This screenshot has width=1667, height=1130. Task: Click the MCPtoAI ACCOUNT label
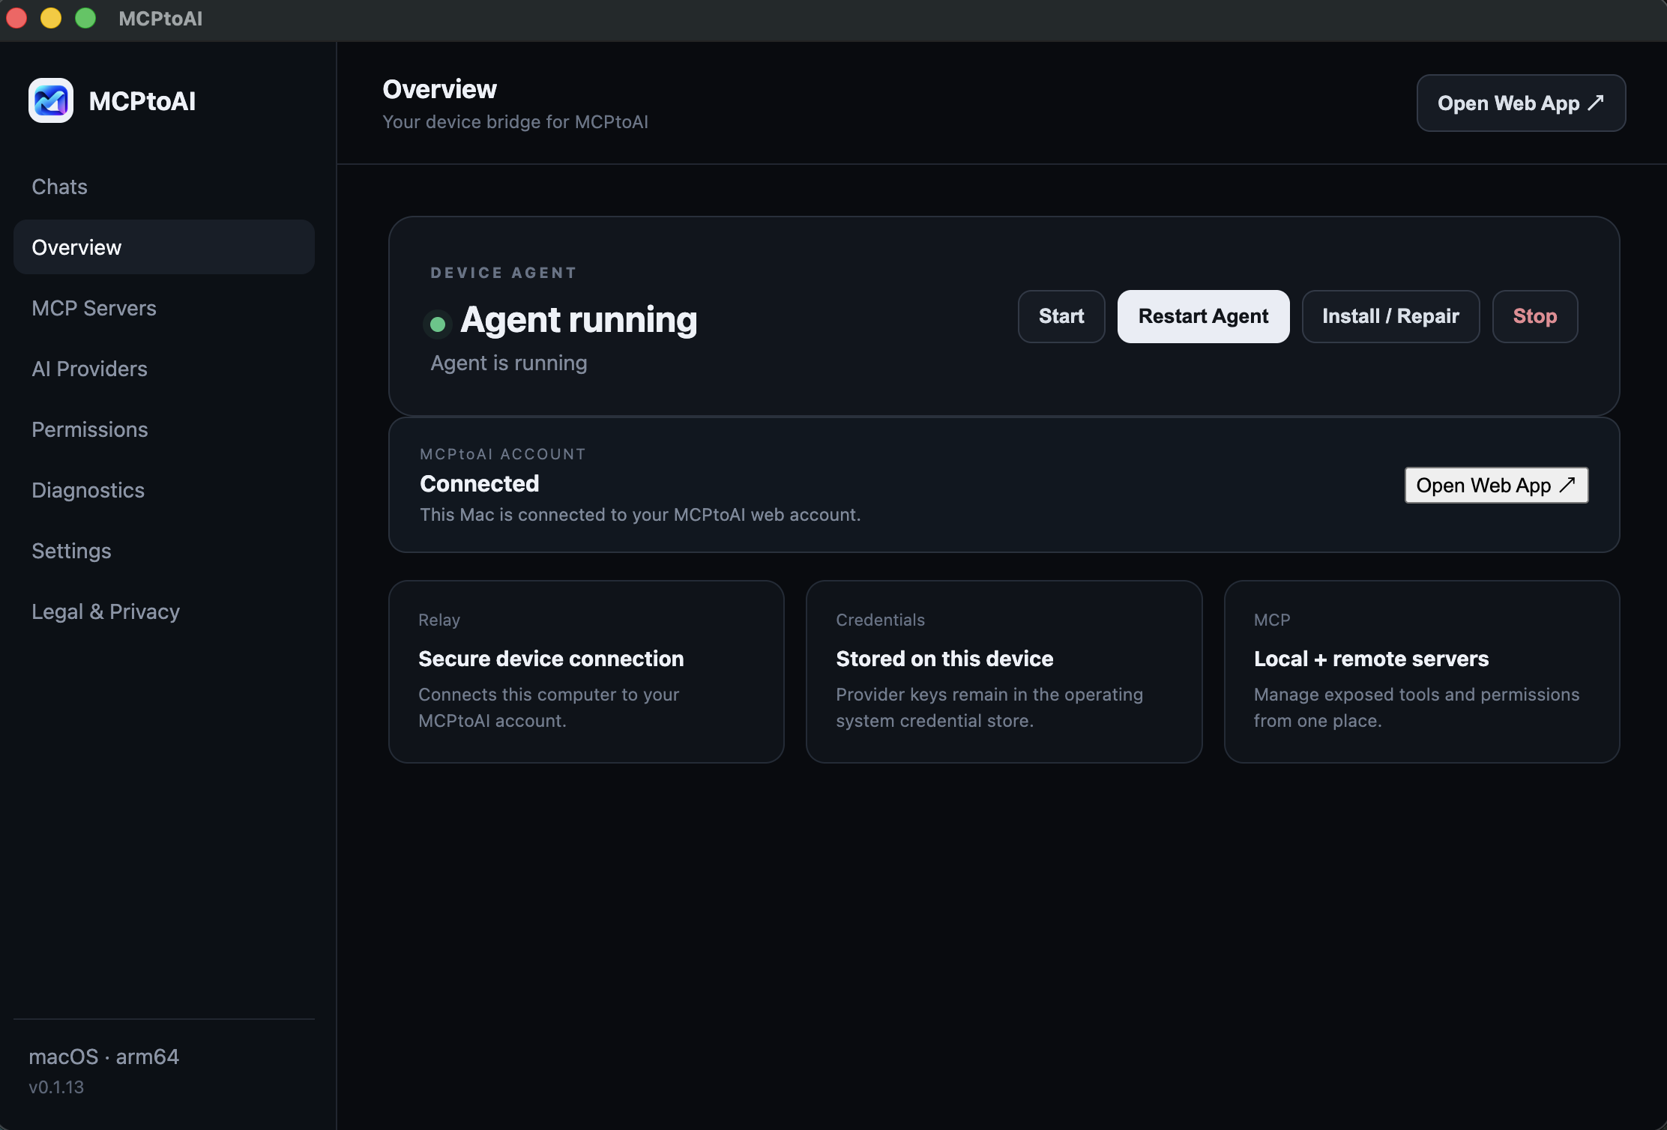click(x=503, y=454)
